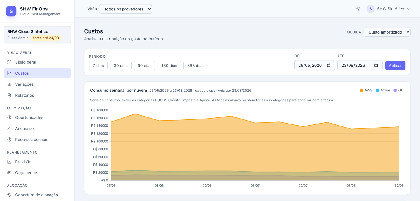This screenshot has width=420, height=201.
Task: Click the SHW FinOps logo icon
Action: [11, 11]
